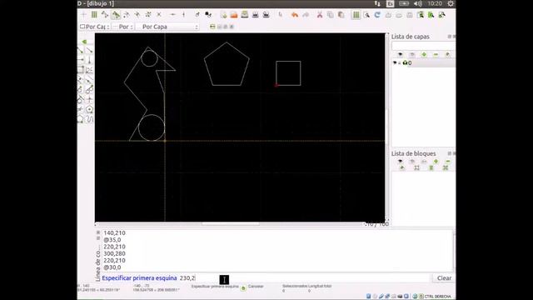Toggle snap to grid
This screenshot has width=533, height=300.
(x=94, y=15)
